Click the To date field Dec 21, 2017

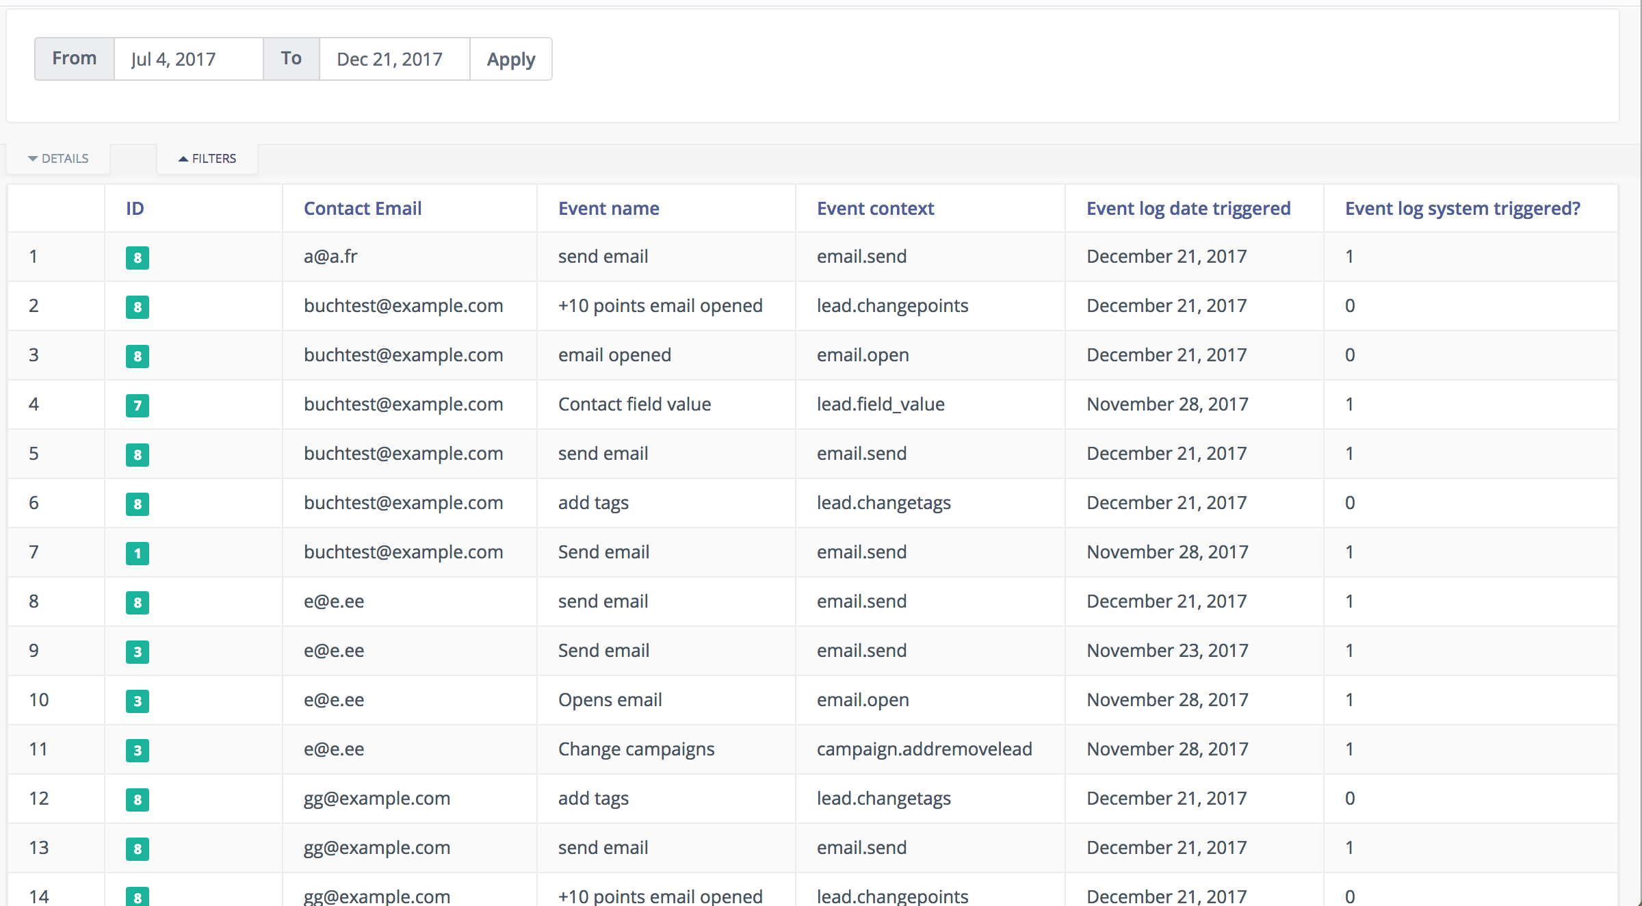[x=394, y=59]
